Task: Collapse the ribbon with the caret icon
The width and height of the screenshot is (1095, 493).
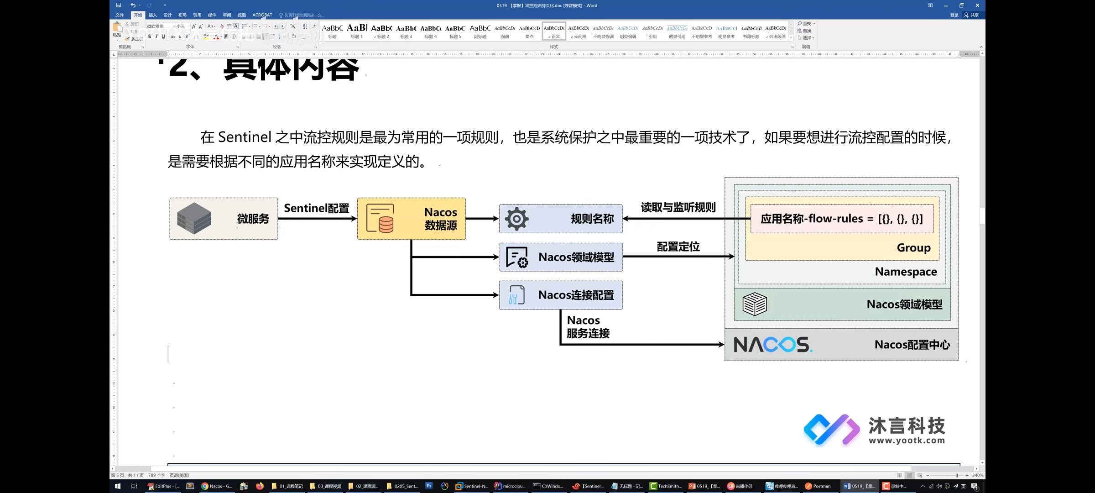Action: [981, 47]
